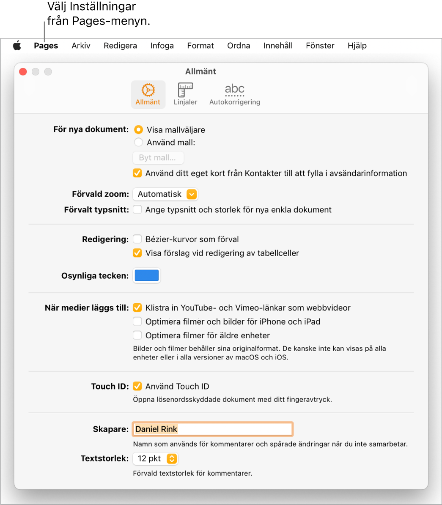
Task: Switch to the Autokorrigering pane
Action: pyautogui.click(x=234, y=94)
